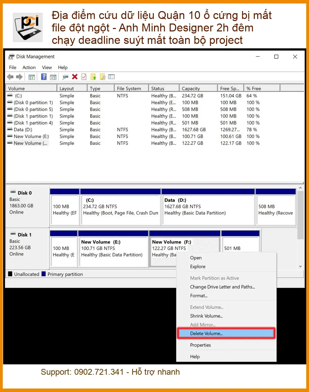The height and width of the screenshot is (392, 309).
Task: Click the graphical view scroll up arrow
Action: pyautogui.click(x=300, y=188)
